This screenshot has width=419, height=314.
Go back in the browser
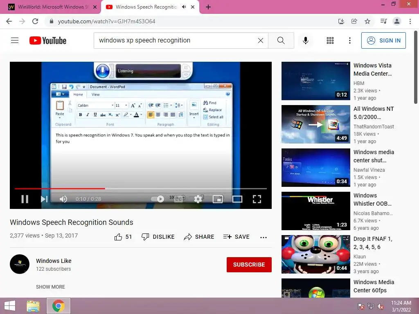tap(9, 21)
